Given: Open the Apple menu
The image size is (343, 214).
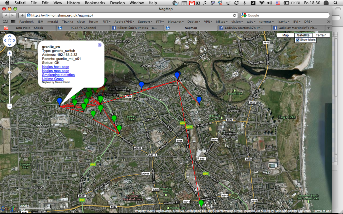Looking at the screenshot, I should tap(7, 3).
